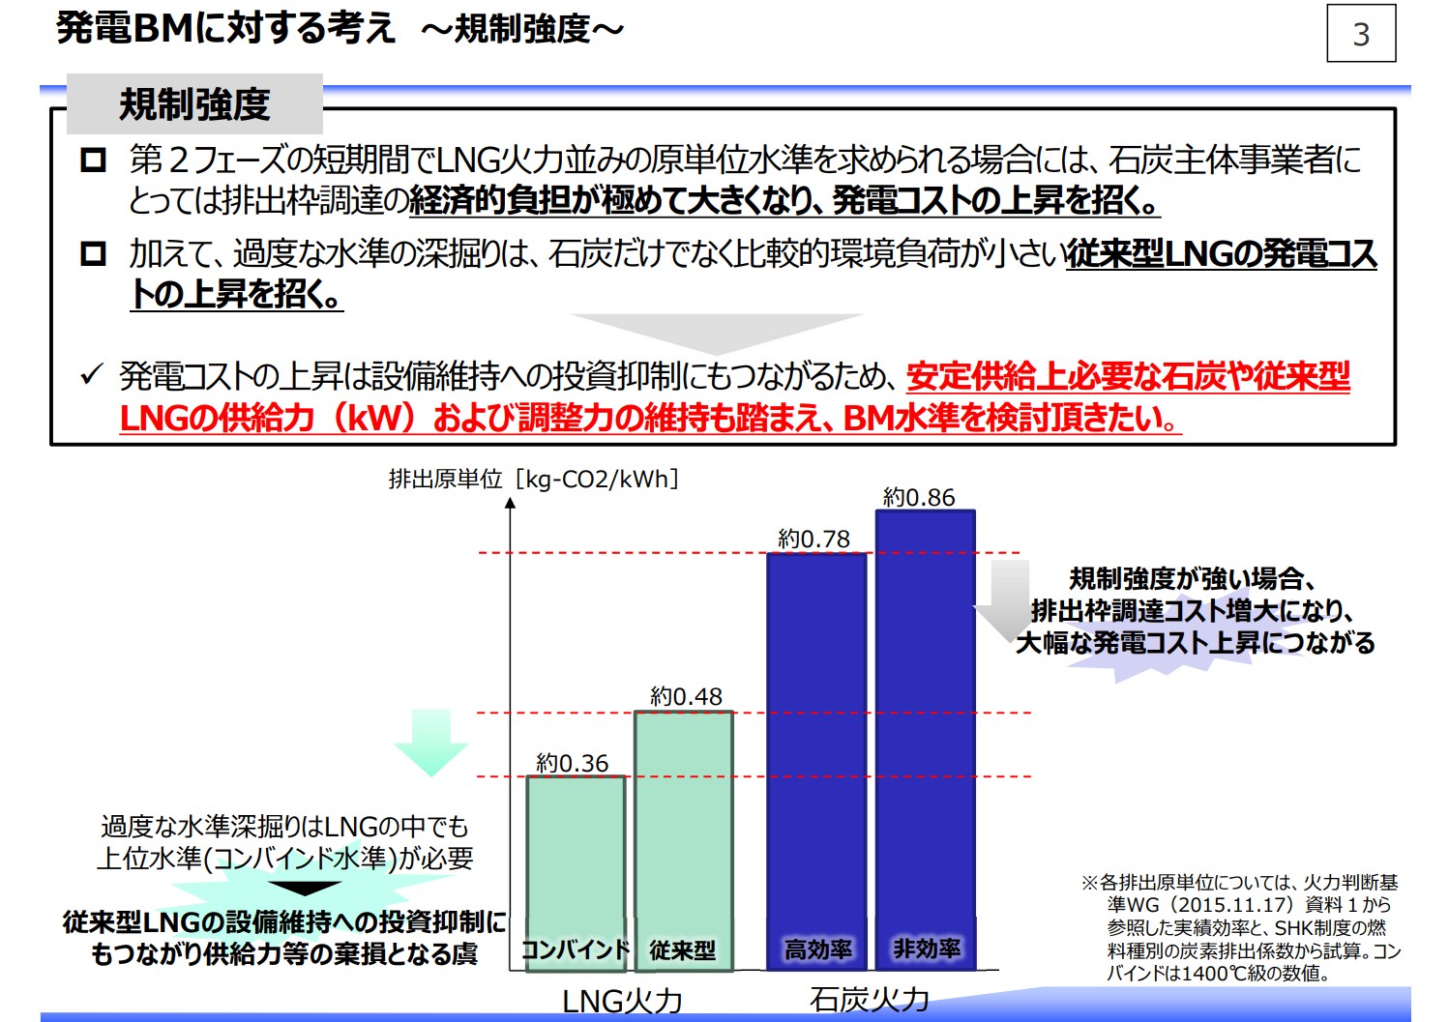This screenshot has height=1022, width=1449.
Task: Click the checkmark before 発電コストの上昇は
Action: click(x=92, y=375)
